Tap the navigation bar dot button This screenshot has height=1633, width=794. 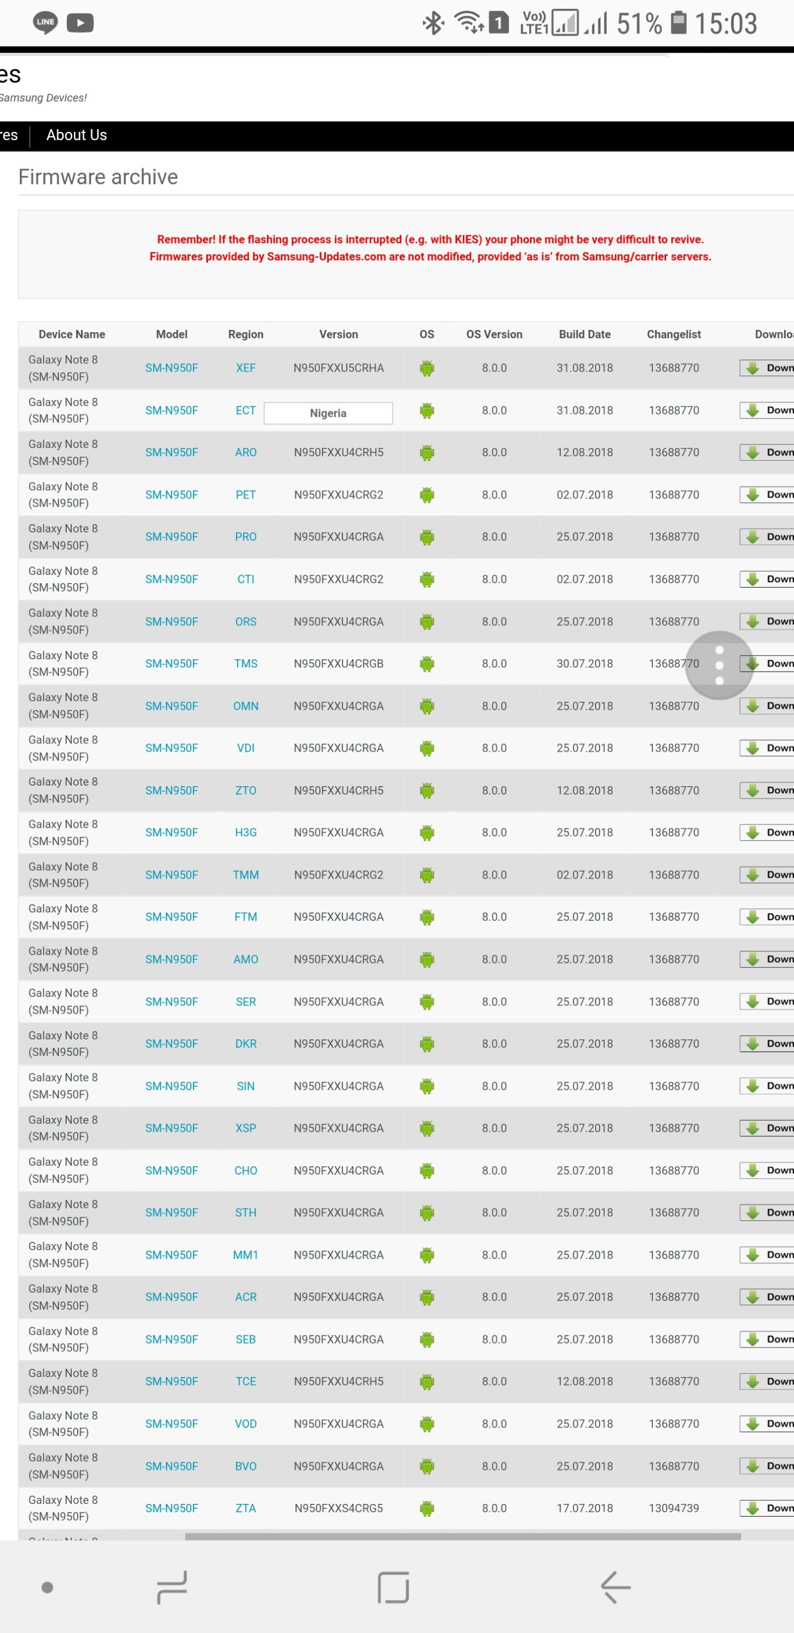pyautogui.click(x=47, y=1587)
